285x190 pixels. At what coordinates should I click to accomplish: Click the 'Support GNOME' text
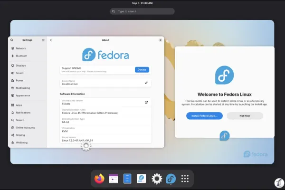[72, 68]
